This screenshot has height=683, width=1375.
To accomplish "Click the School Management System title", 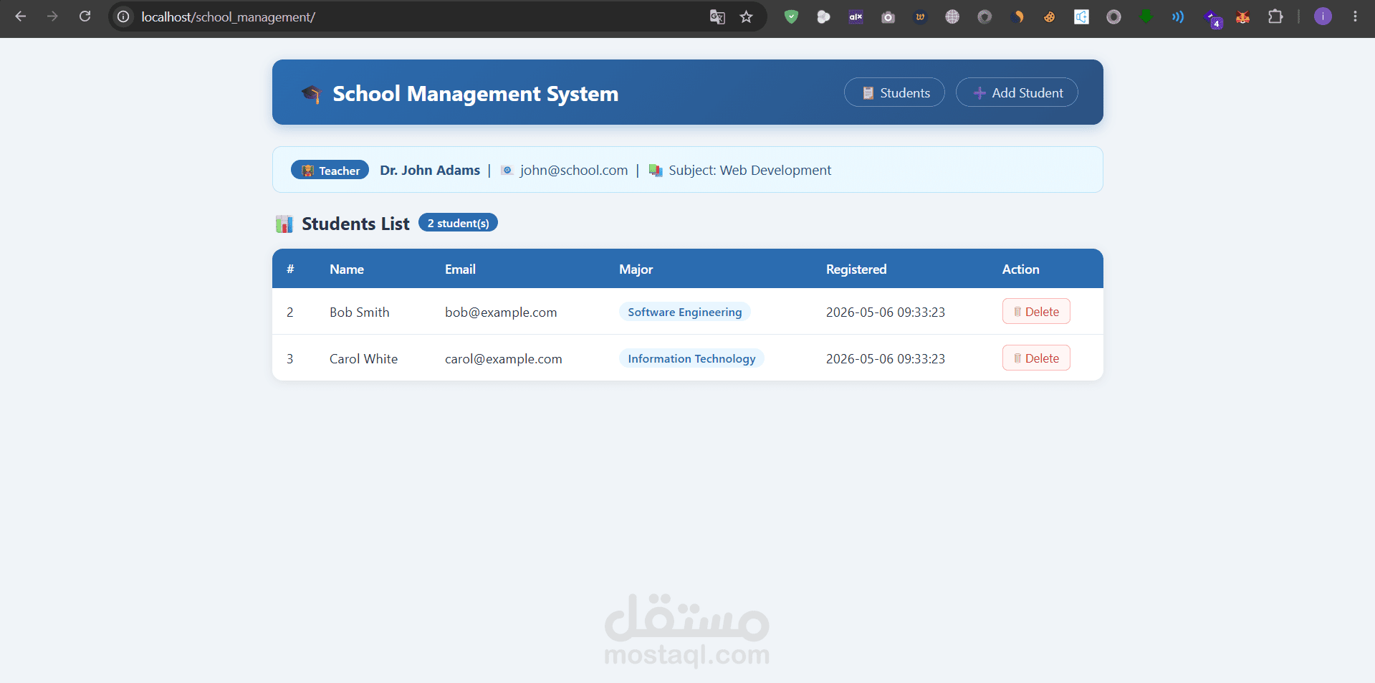I will click(x=475, y=94).
